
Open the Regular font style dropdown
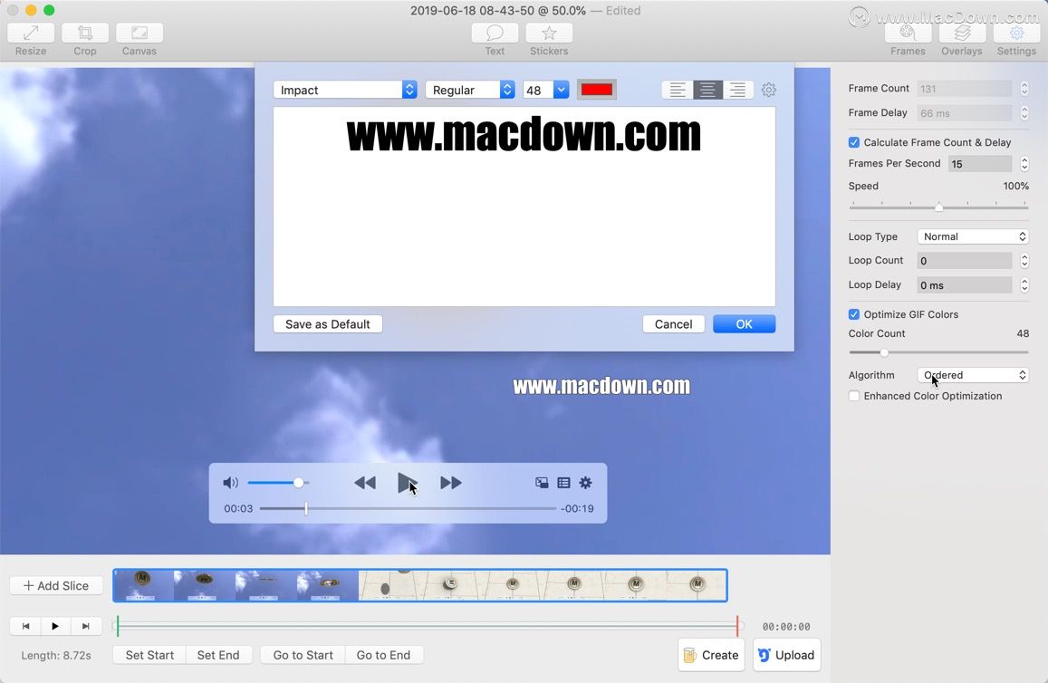pyautogui.click(x=470, y=90)
